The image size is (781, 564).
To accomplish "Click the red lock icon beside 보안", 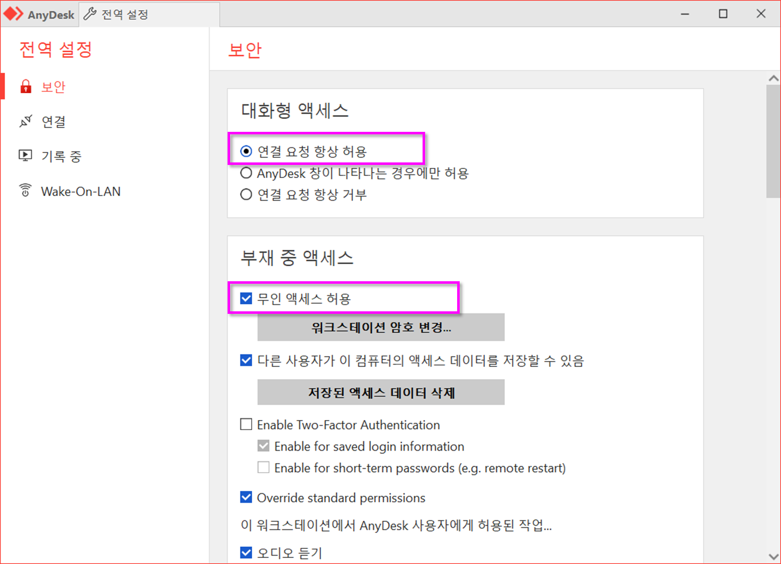I will tap(26, 87).
